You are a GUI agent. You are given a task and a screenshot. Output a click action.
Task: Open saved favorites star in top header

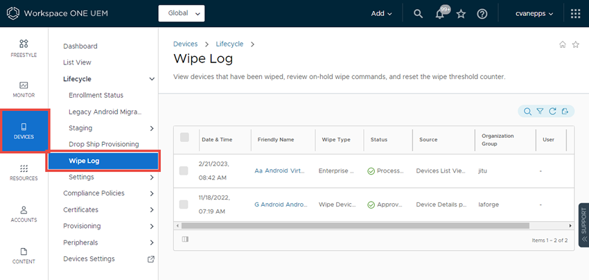tap(461, 14)
